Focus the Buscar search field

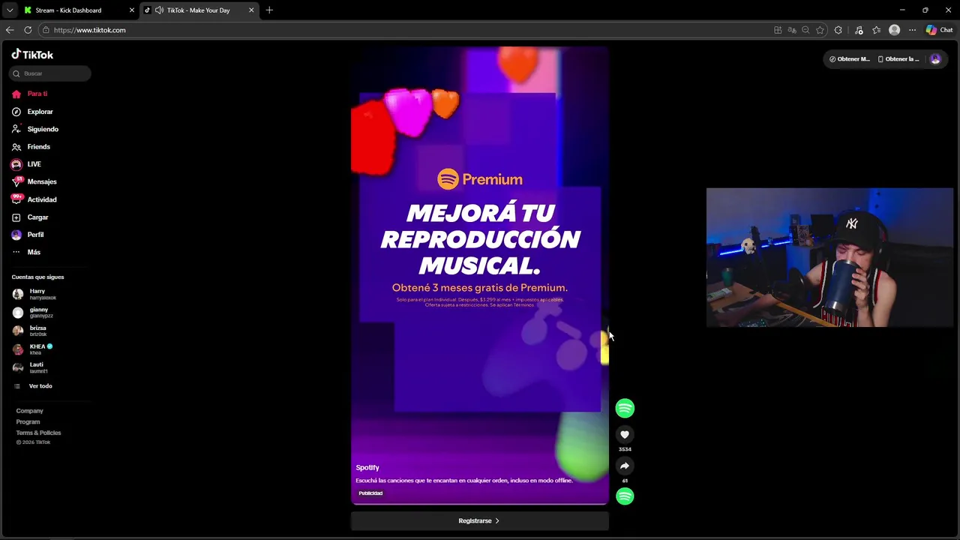[x=50, y=73]
